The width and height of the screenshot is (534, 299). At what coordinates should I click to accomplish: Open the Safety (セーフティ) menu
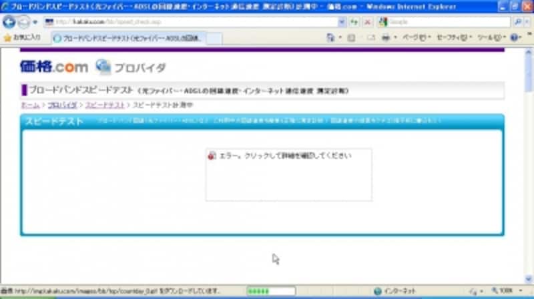pos(454,37)
